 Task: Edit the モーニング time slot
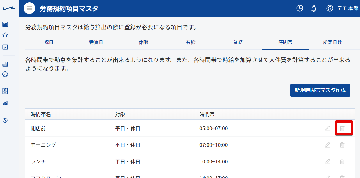tap(328, 145)
